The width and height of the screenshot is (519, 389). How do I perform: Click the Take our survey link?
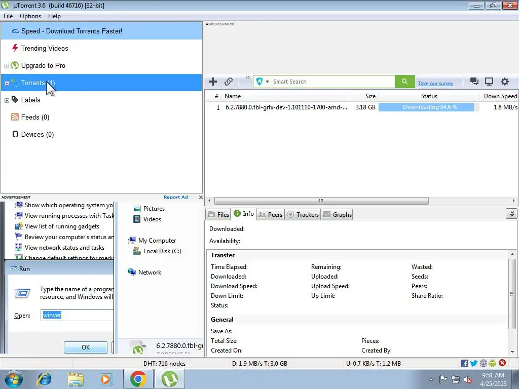(435, 84)
